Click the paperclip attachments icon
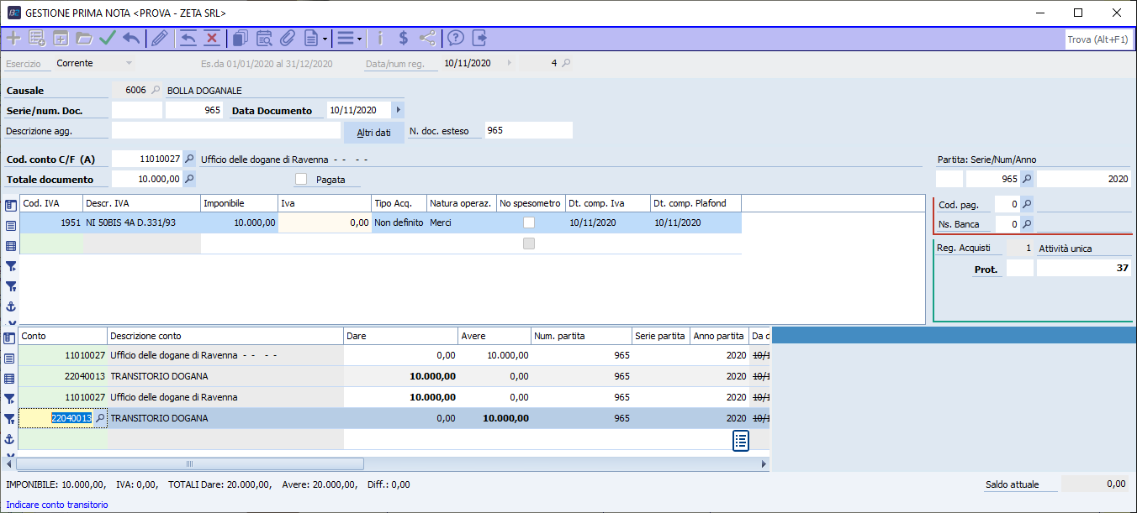Screen dimensions: 1137x513 coord(288,38)
